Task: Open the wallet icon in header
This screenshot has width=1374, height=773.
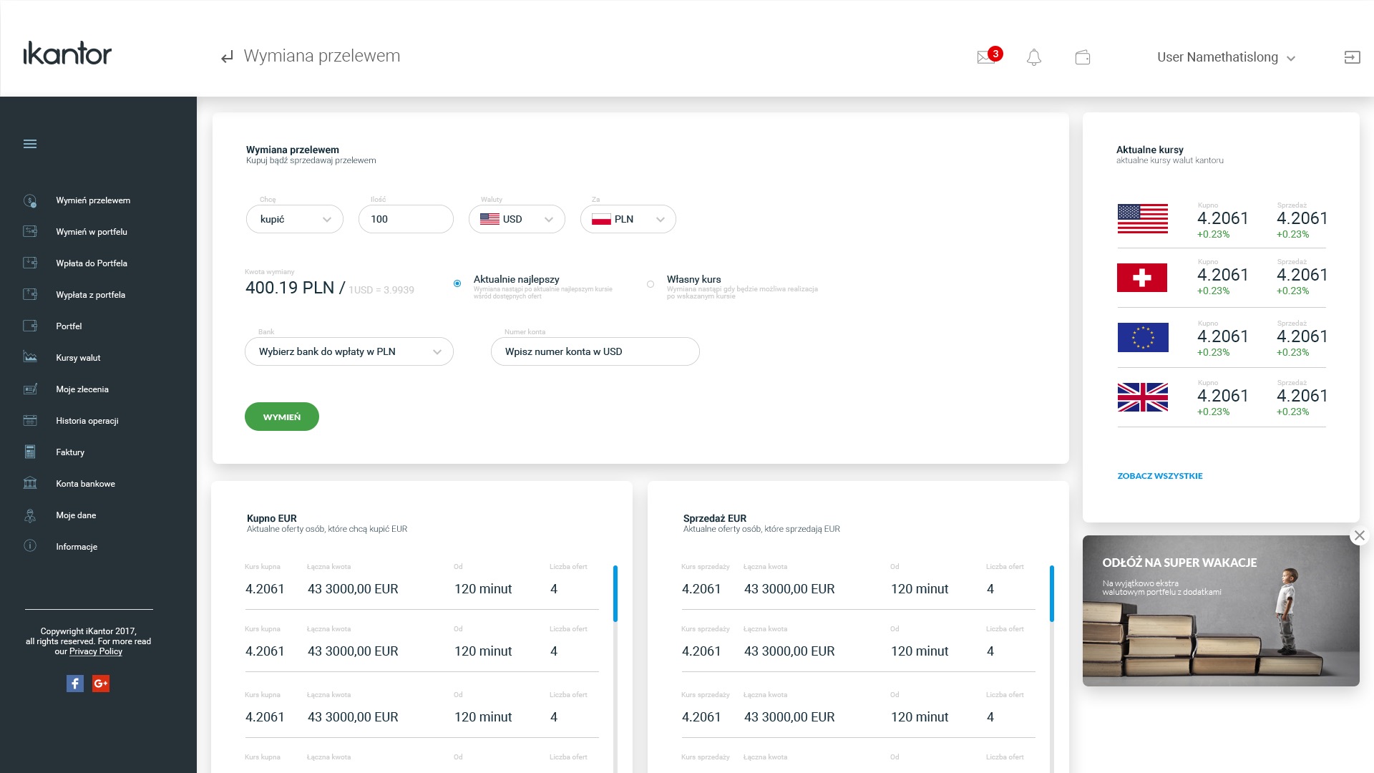Action: pos(1083,57)
